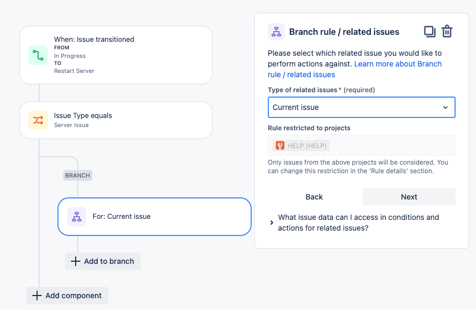Select the When: Issue transitioned trigger card

coord(116,55)
